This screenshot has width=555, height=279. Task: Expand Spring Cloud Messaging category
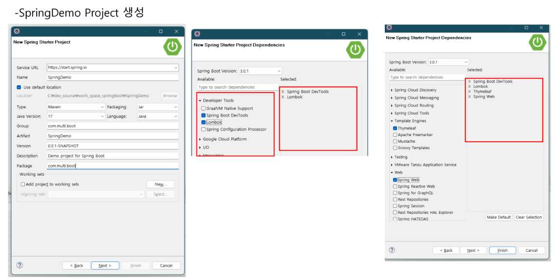point(392,98)
